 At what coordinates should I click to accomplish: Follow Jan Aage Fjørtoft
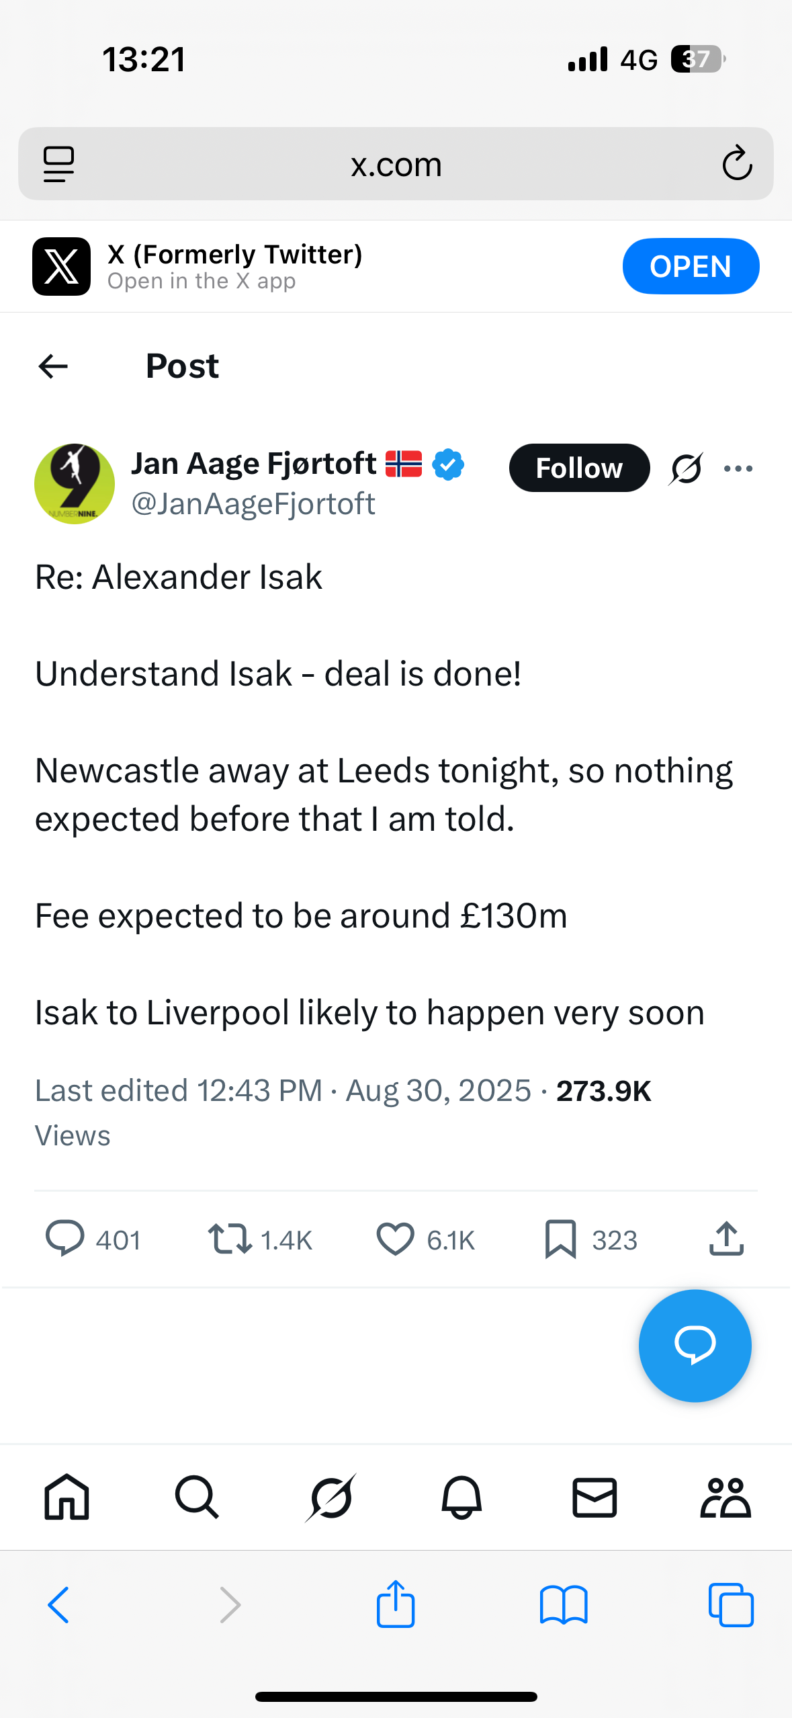coord(579,468)
